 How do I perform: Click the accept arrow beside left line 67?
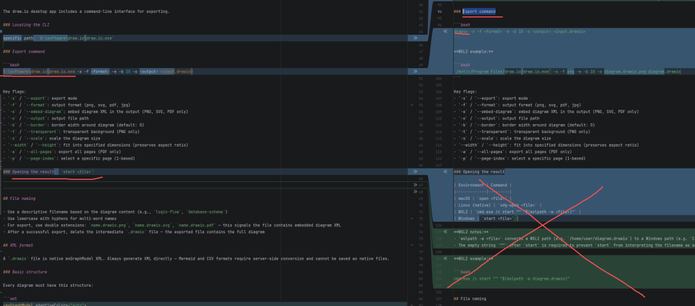(415, 184)
